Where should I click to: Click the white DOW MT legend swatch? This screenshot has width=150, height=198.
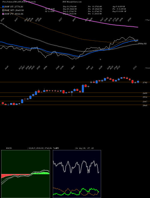click(x=3, y=10)
